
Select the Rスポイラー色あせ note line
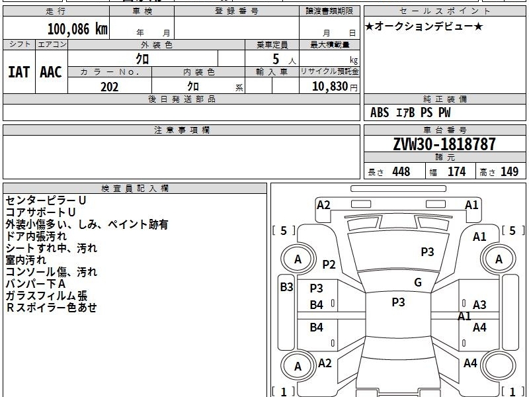52,308
